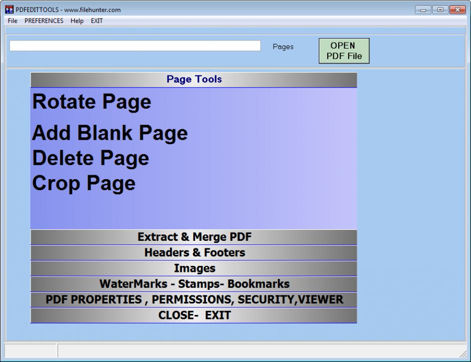Click the CLOSE- EXIT bar
This screenshot has width=471, height=362.
[x=194, y=315]
